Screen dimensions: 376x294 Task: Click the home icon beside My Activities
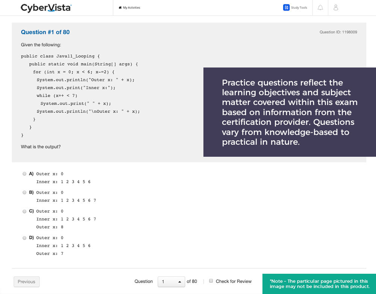(120, 7)
